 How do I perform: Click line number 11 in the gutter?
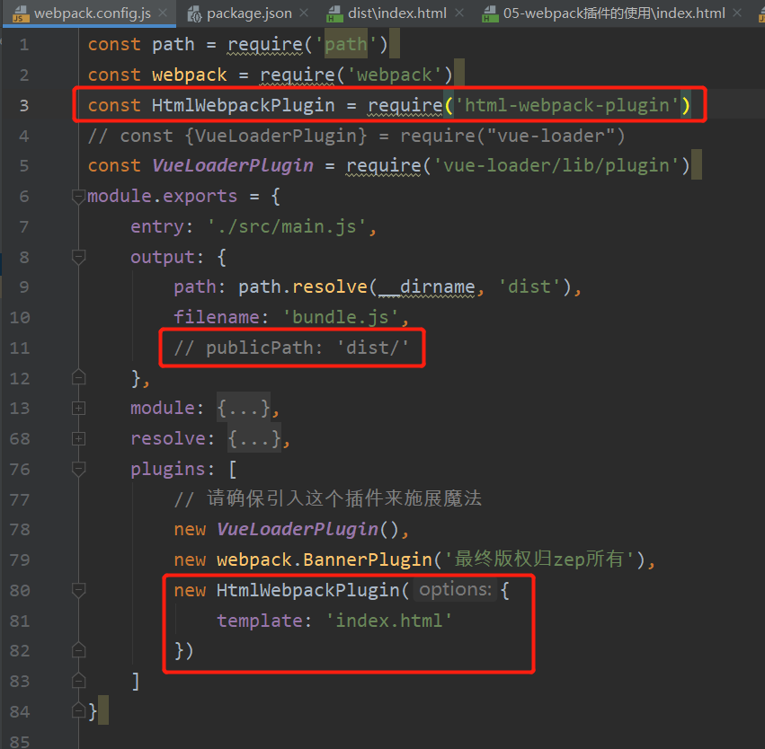click(x=20, y=348)
